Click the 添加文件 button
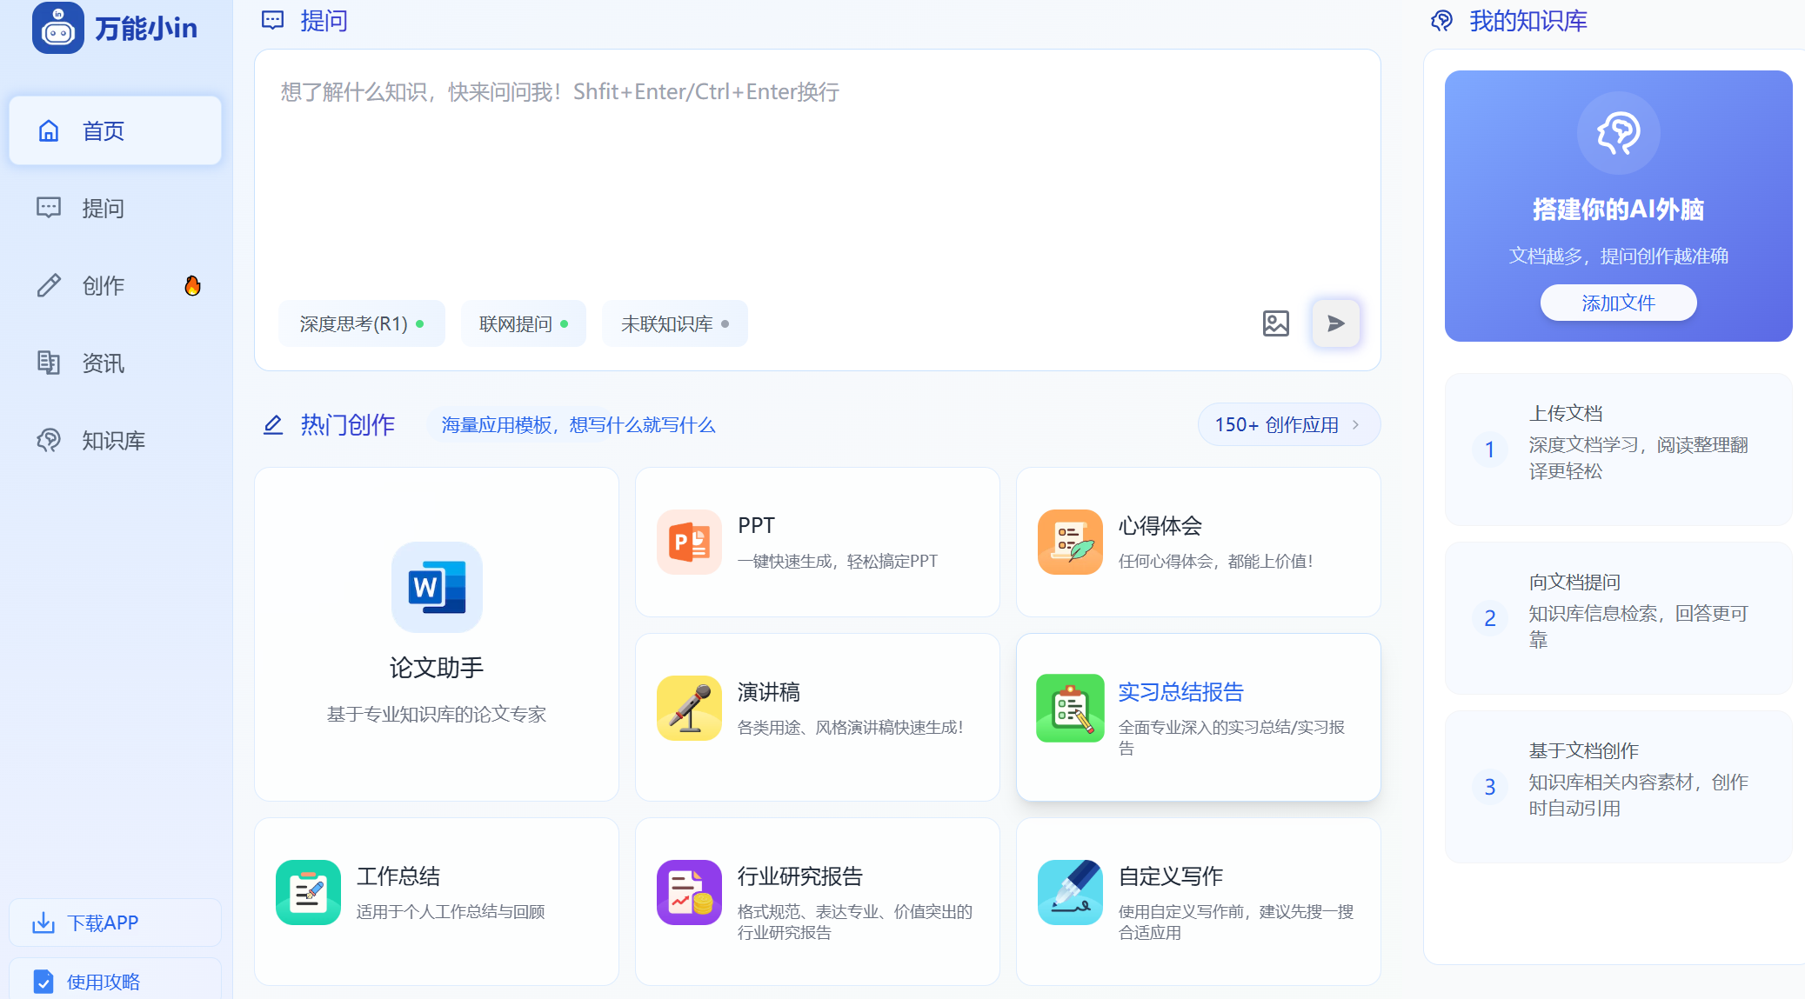1805x999 pixels. (x=1618, y=303)
